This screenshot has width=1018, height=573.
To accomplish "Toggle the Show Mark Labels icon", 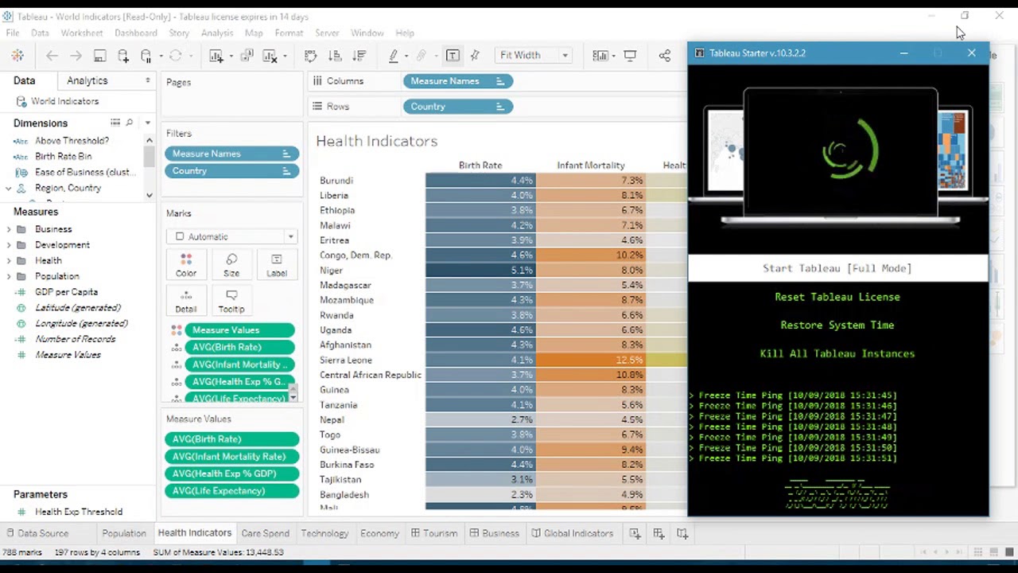I will coord(453,56).
